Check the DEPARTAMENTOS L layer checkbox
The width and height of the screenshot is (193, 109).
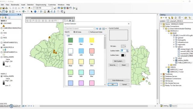coord(2,42)
